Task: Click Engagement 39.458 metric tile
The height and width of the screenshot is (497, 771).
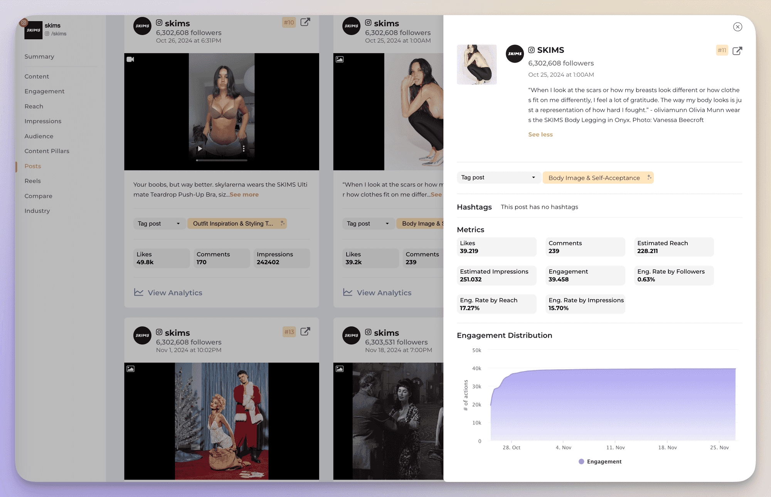Action: tap(585, 276)
